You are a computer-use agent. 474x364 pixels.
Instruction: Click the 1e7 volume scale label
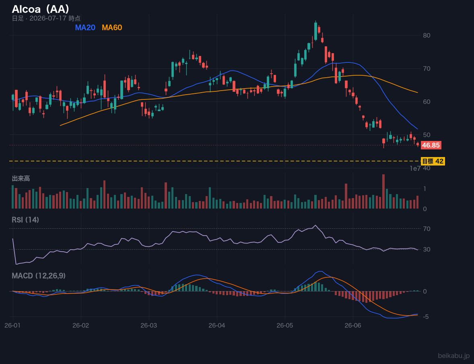(x=415, y=169)
